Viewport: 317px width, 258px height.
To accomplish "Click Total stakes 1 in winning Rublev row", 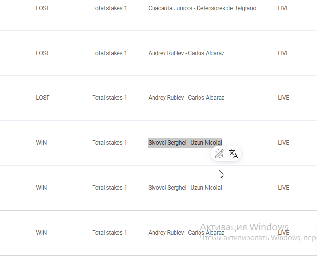I will pyautogui.click(x=109, y=233).
